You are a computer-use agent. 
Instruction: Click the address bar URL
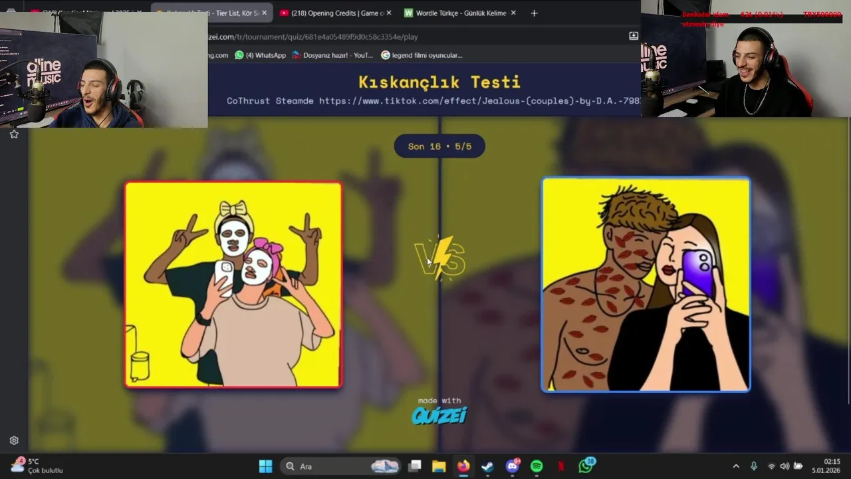[x=313, y=37]
